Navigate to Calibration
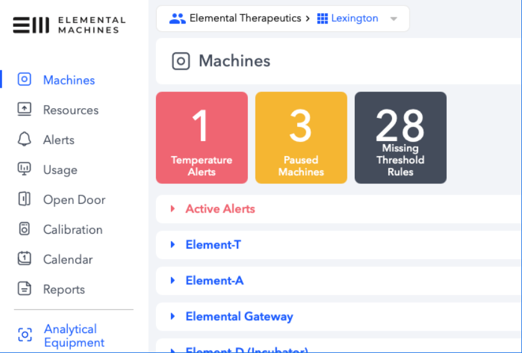Viewport: 522px width, 353px height. click(x=73, y=229)
